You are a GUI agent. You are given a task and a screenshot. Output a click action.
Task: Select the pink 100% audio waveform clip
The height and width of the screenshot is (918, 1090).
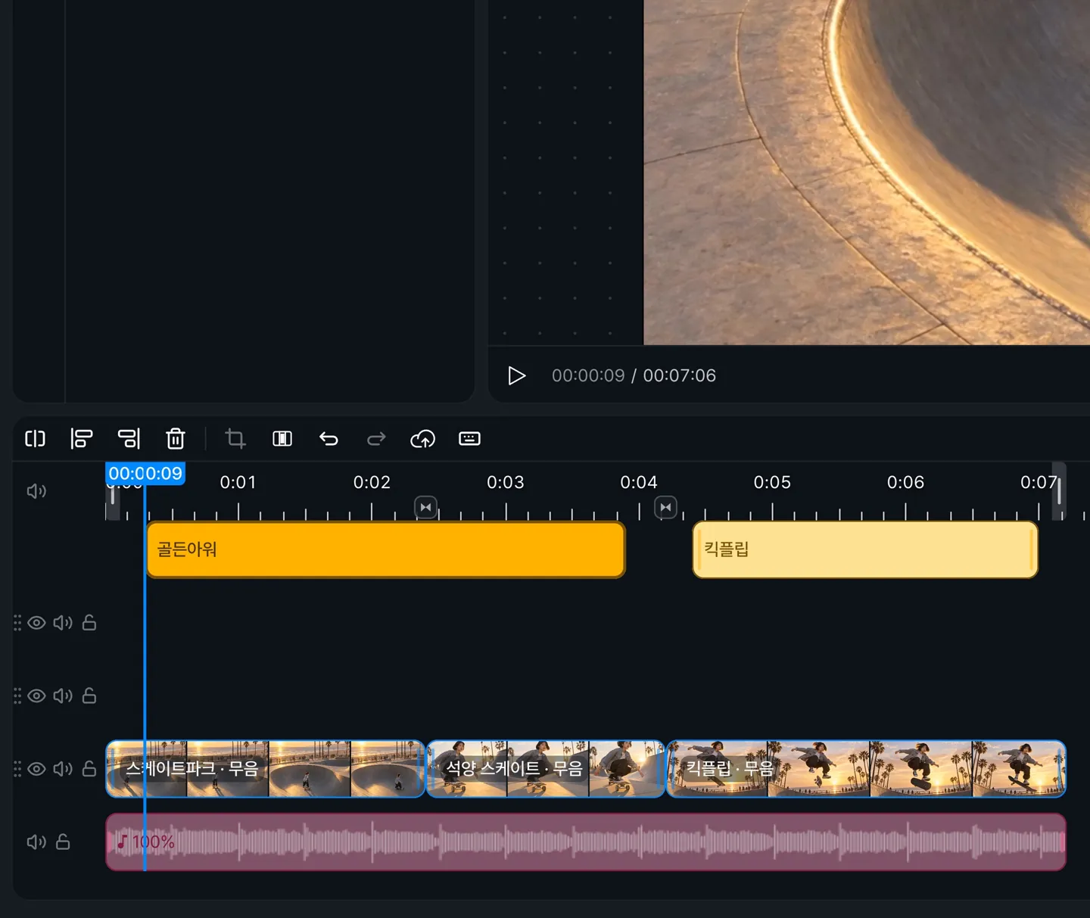coord(586,842)
